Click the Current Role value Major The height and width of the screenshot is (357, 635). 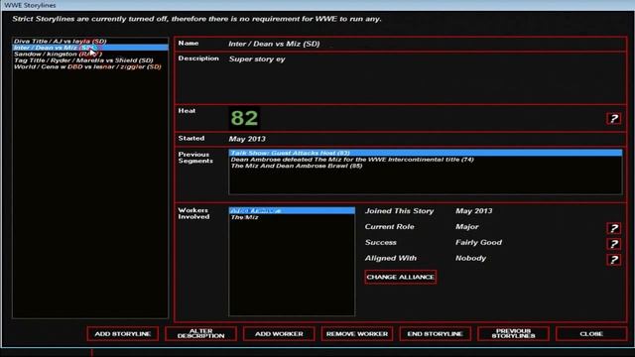(467, 227)
